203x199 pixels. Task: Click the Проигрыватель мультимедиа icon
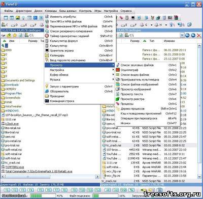point(118,79)
